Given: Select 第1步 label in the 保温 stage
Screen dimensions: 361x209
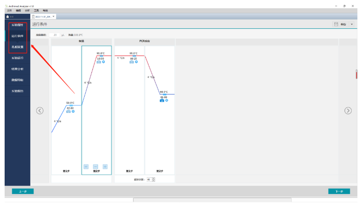Looking at the screenshot, I should [x=66, y=171].
